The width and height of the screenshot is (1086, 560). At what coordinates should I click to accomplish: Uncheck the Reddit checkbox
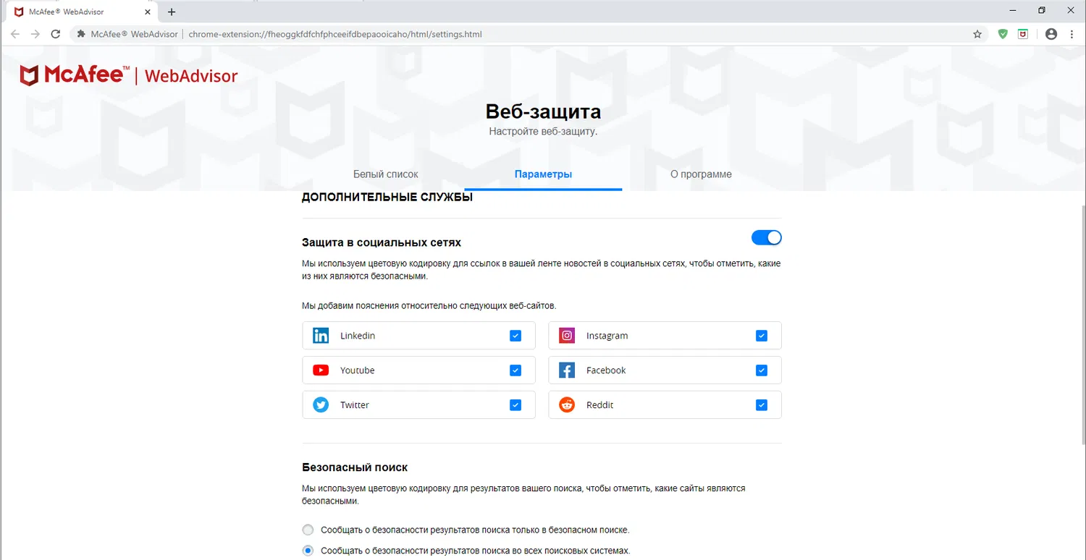pyautogui.click(x=762, y=405)
